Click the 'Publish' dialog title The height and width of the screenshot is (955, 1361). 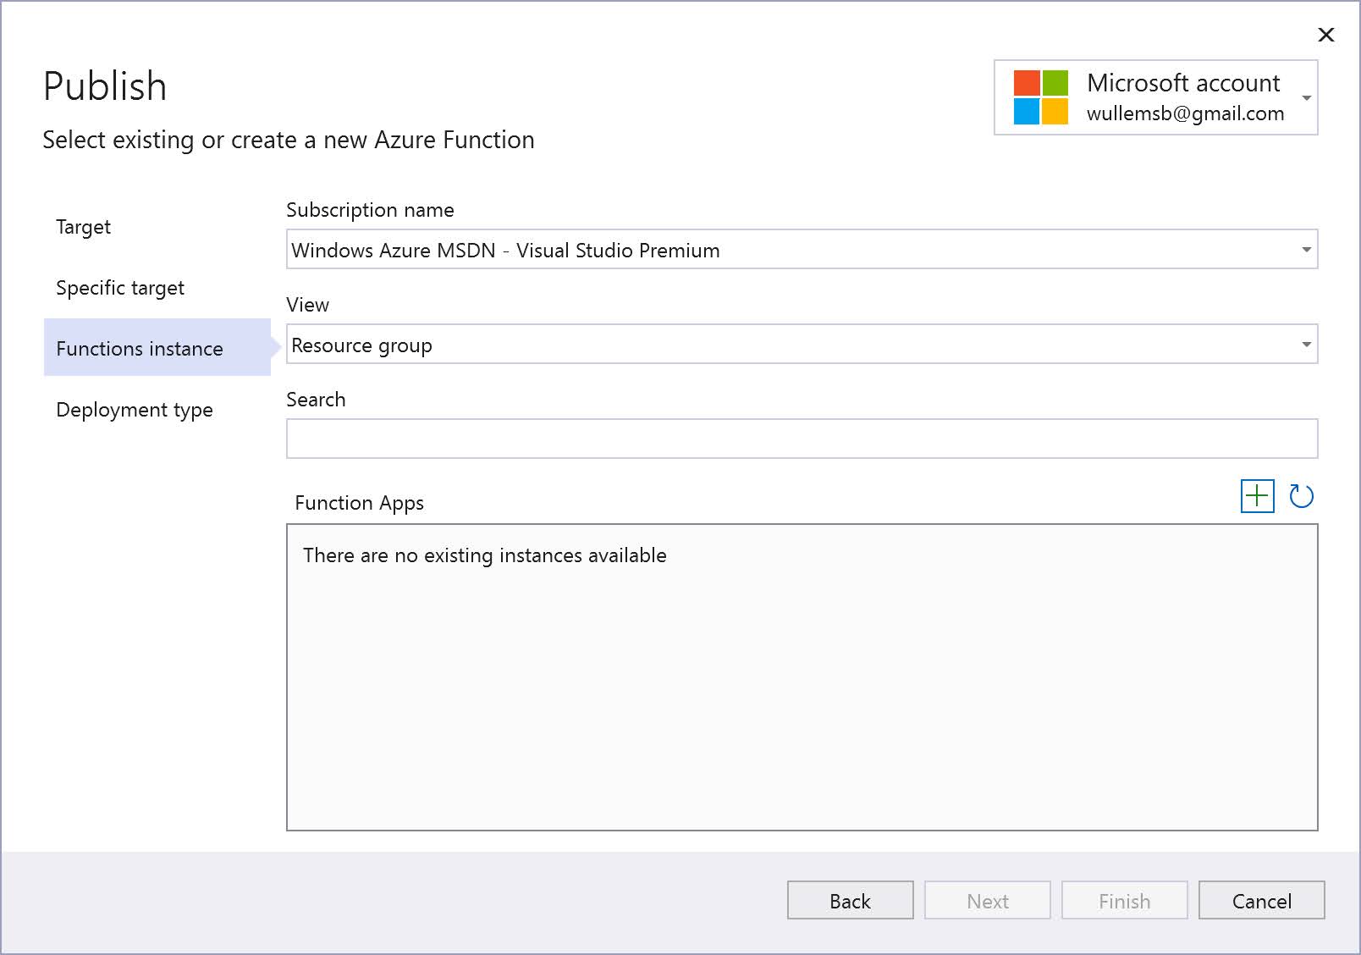click(105, 86)
